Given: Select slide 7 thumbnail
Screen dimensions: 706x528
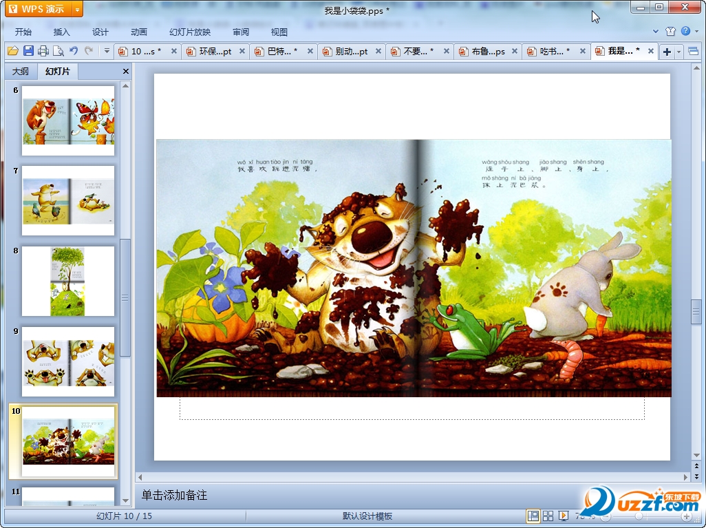Looking at the screenshot, I should click(x=68, y=200).
